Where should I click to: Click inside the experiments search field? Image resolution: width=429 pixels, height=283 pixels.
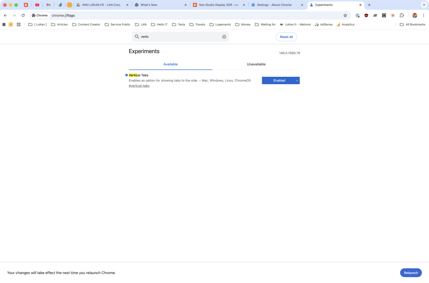point(174,37)
